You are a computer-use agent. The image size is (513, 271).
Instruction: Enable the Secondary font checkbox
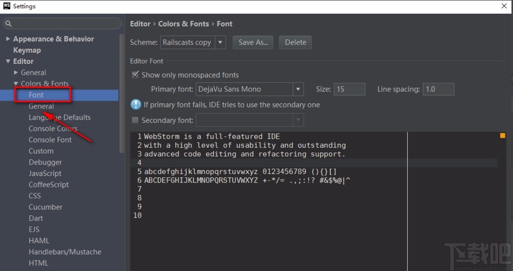[136, 120]
